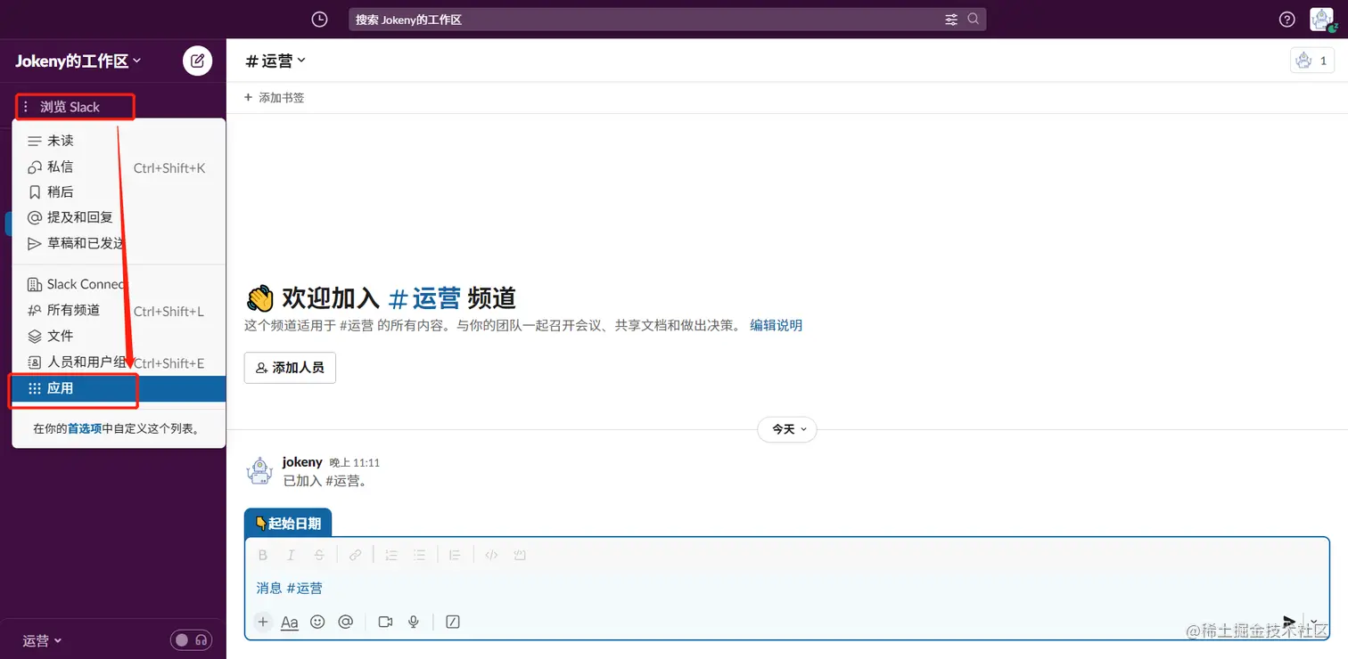This screenshot has width=1348, height=659.
Task: Click the 晚上 11:11 message timestamp
Action: (x=355, y=463)
